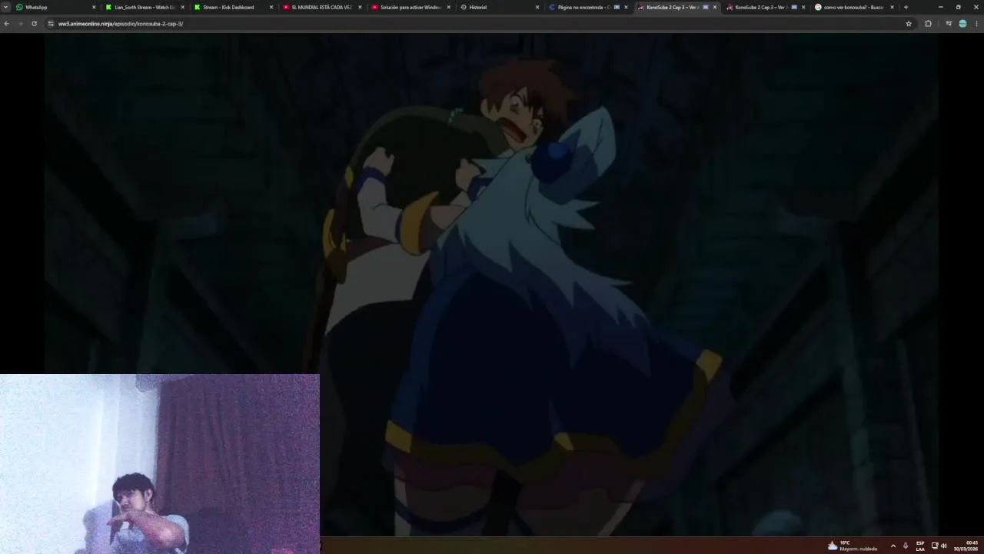Screen dimensions: 984x554
Task: Open the Chrome profile avatar
Action: [962, 24]
